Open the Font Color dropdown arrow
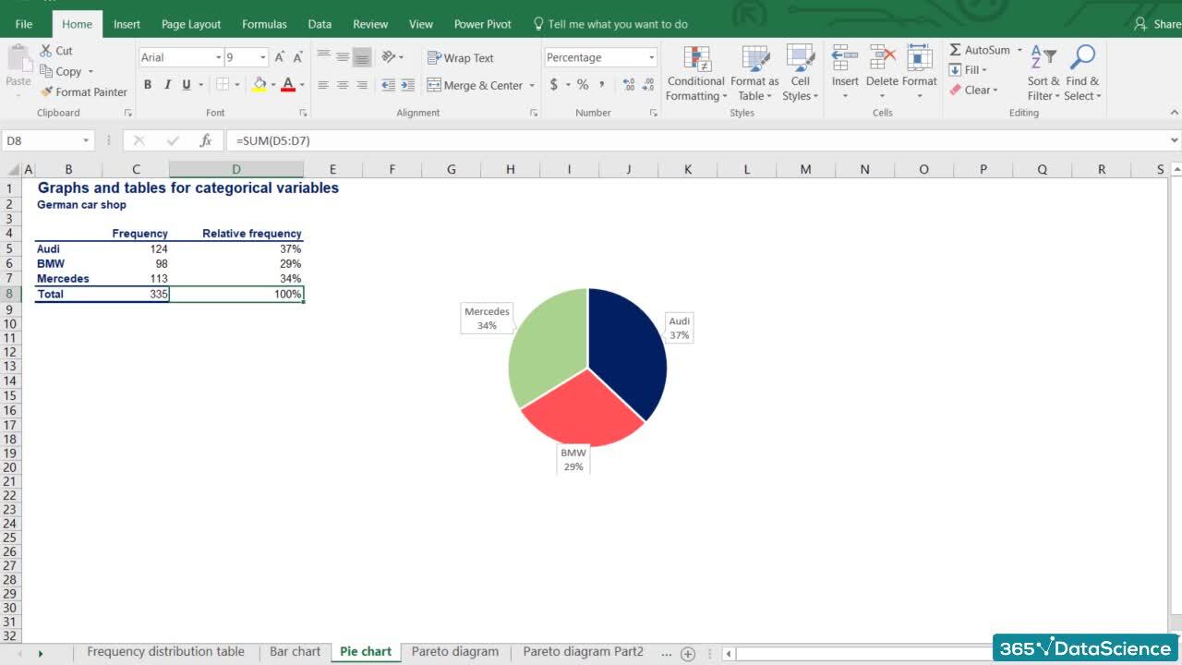1182x665 pixels. 302,85
